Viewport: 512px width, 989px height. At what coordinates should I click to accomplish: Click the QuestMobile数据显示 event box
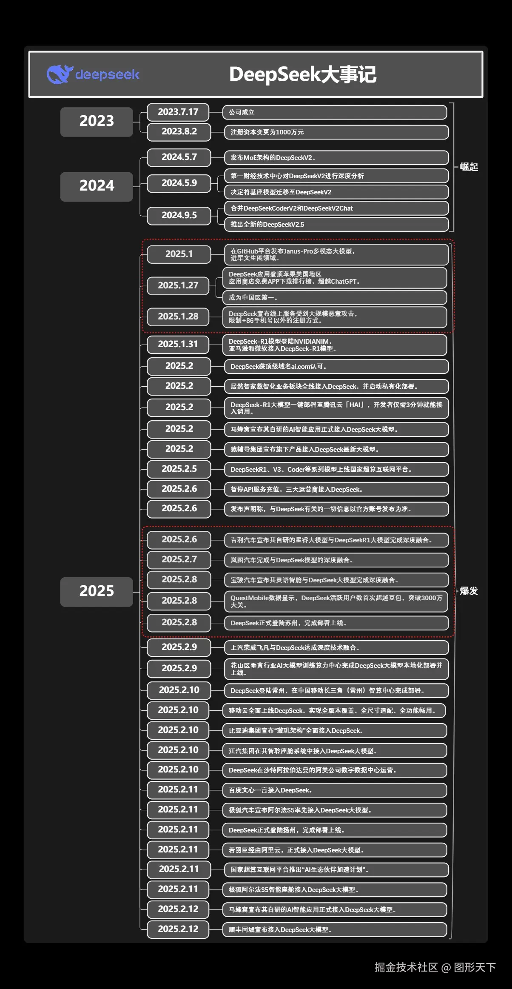click(x=336, y=601)
